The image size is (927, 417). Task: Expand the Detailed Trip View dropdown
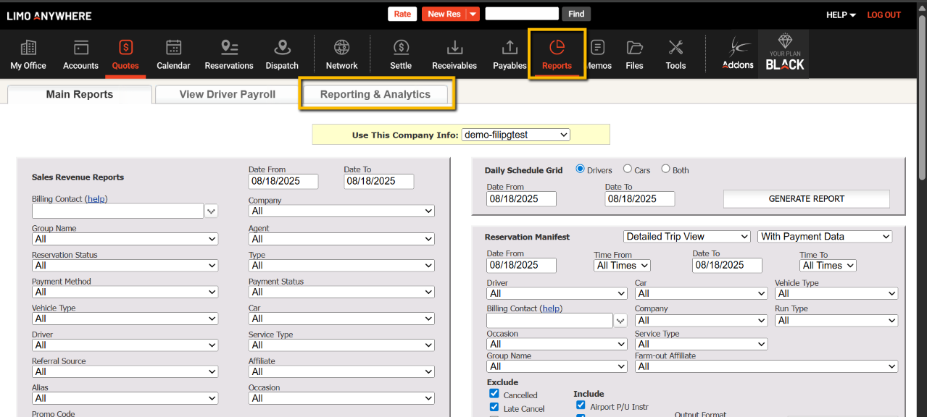[686, 237]
